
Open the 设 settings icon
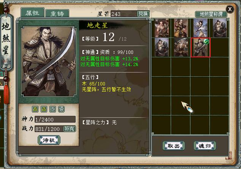(62, 109)
